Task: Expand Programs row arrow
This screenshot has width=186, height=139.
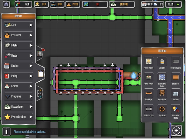Action: (x=31, y=97)
